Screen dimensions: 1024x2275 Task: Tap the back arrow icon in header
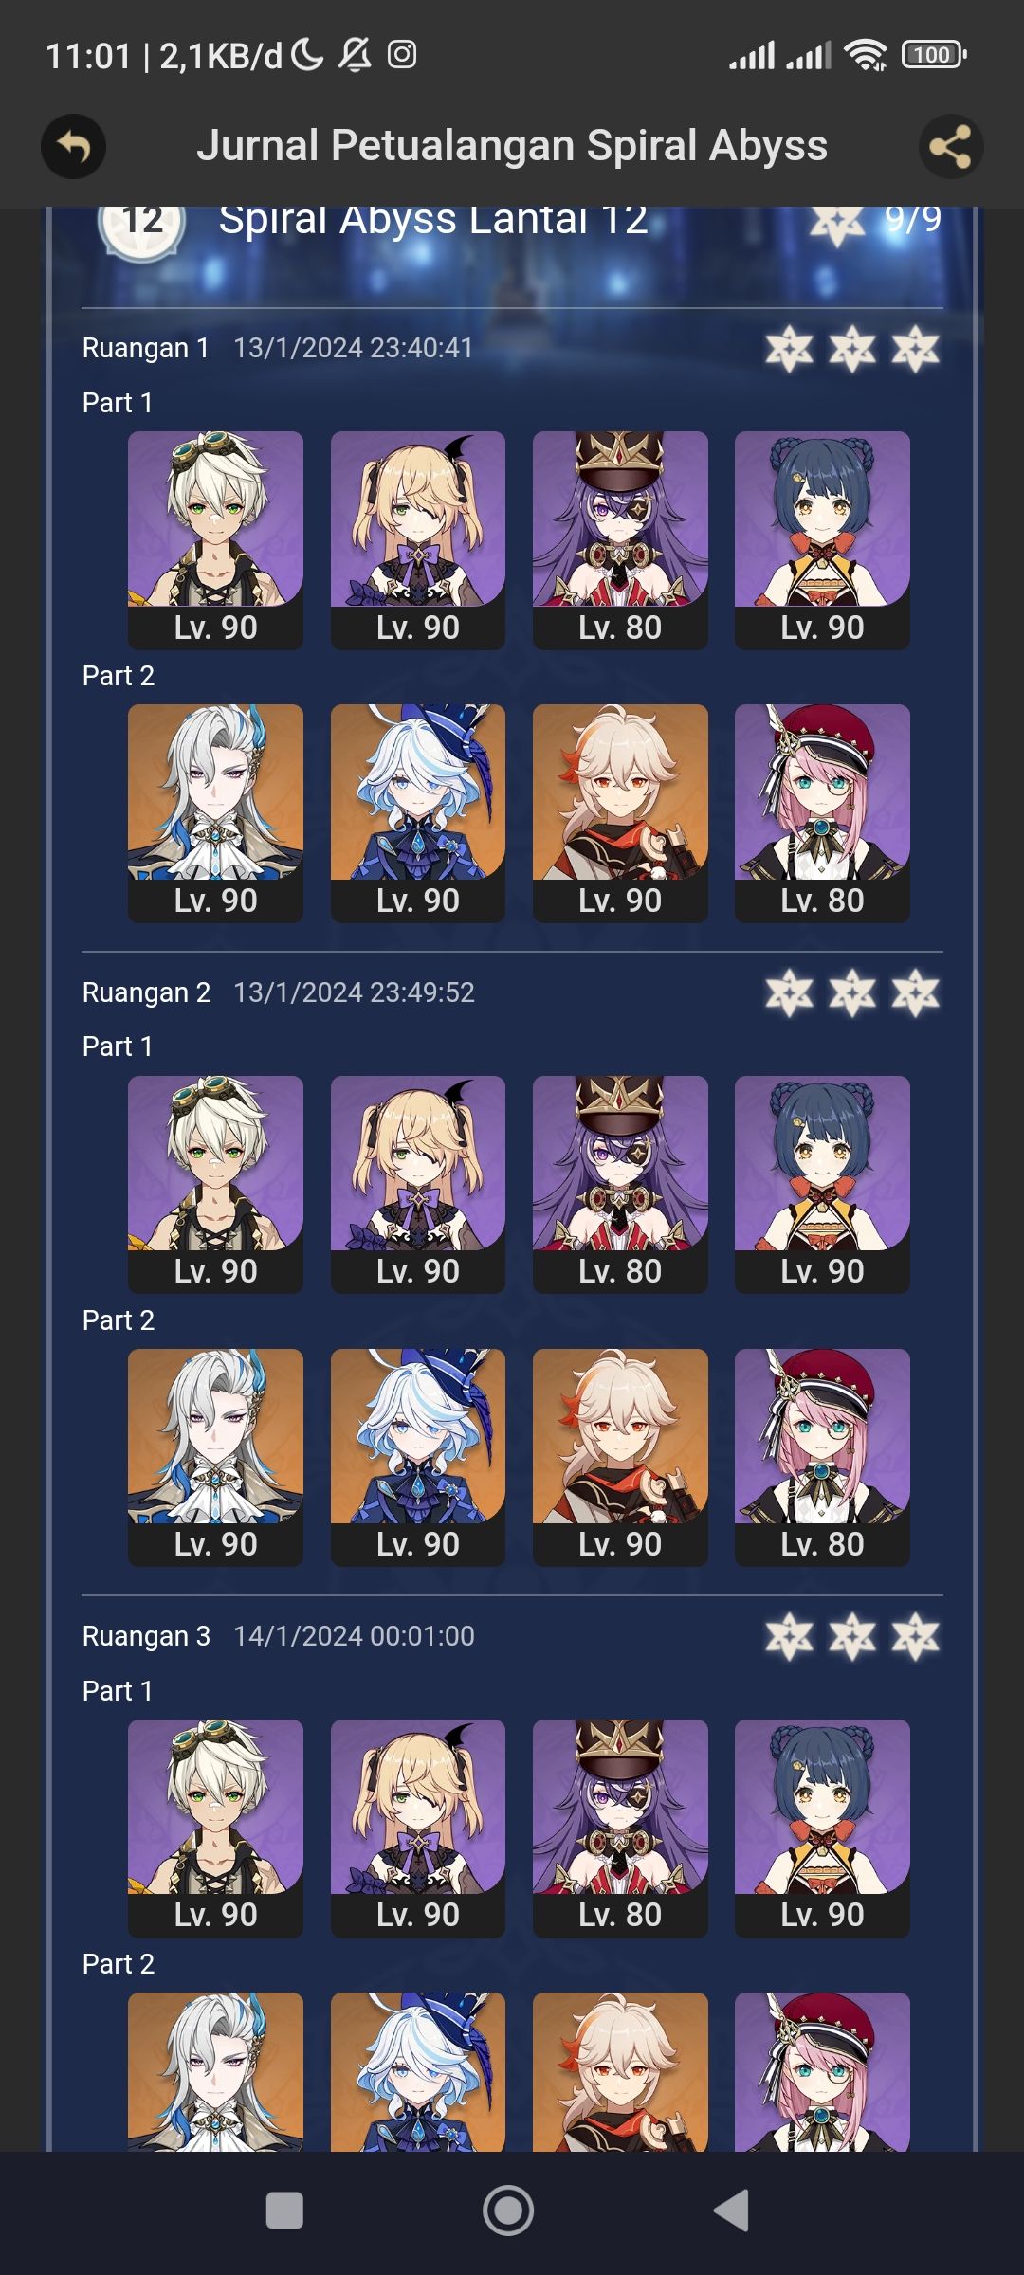pos(73,147)
